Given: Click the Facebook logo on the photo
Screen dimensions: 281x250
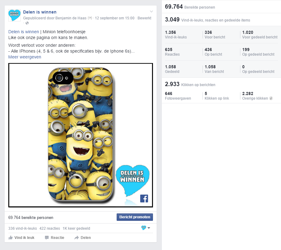Looking at the screenshot, I should pos(144,198).
